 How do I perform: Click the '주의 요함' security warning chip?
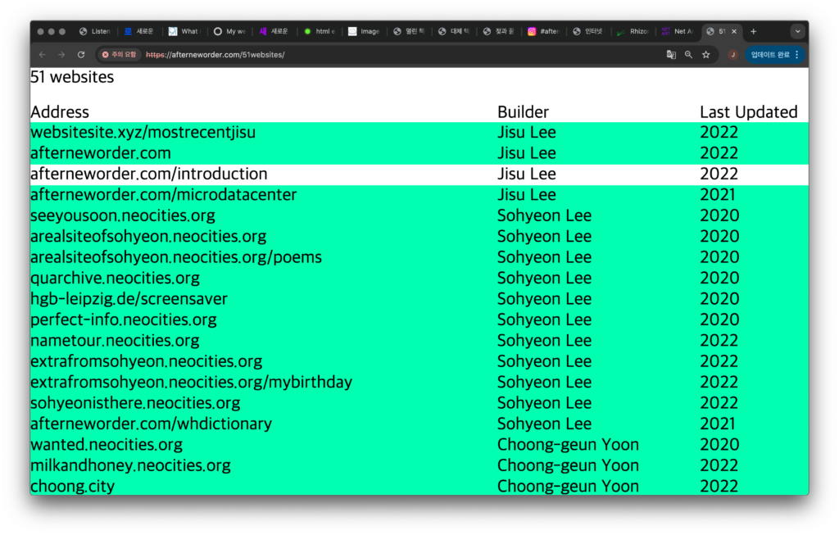pos(119,55)
